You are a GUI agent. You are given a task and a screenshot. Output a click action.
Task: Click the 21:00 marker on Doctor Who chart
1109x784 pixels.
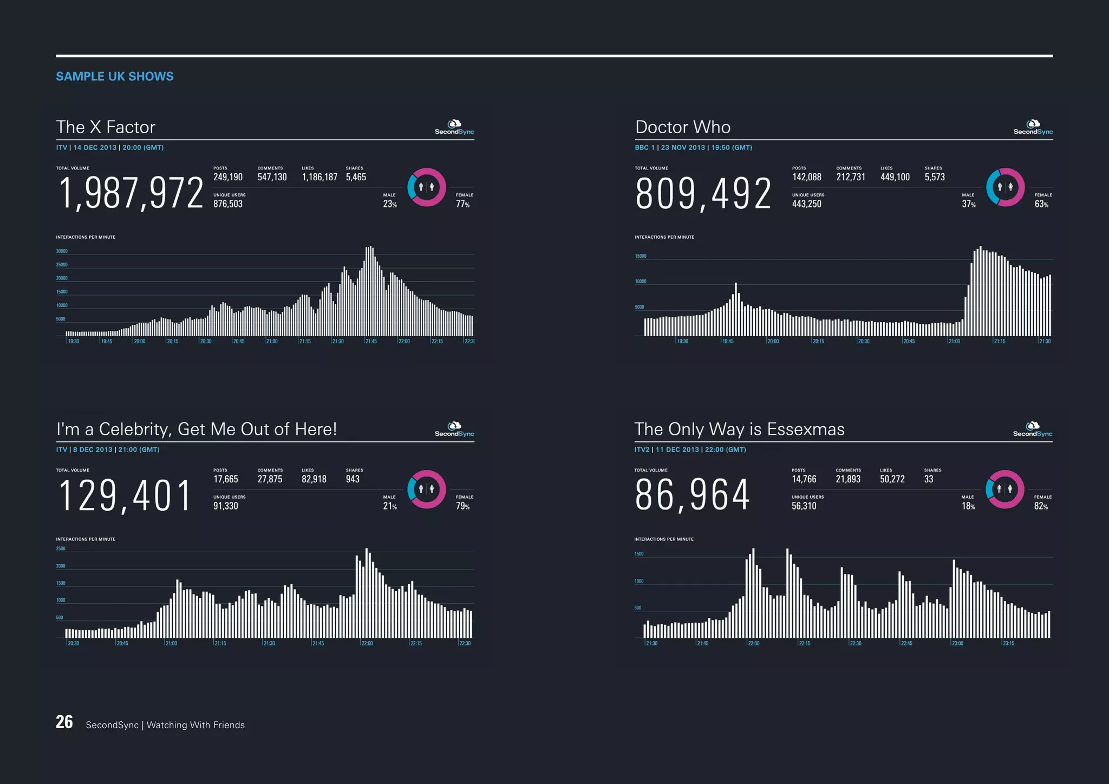[x=954, y=342]
